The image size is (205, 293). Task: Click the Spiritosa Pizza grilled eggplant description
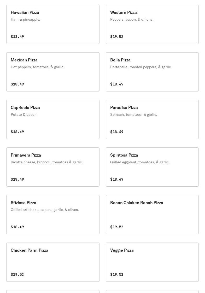140,162
